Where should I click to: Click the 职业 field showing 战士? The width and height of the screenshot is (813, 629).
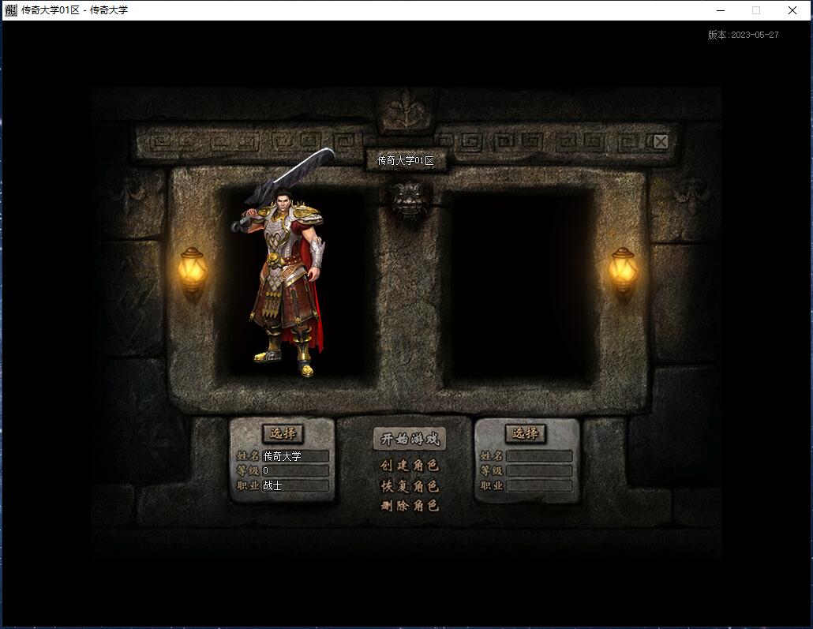coord(295,485)
